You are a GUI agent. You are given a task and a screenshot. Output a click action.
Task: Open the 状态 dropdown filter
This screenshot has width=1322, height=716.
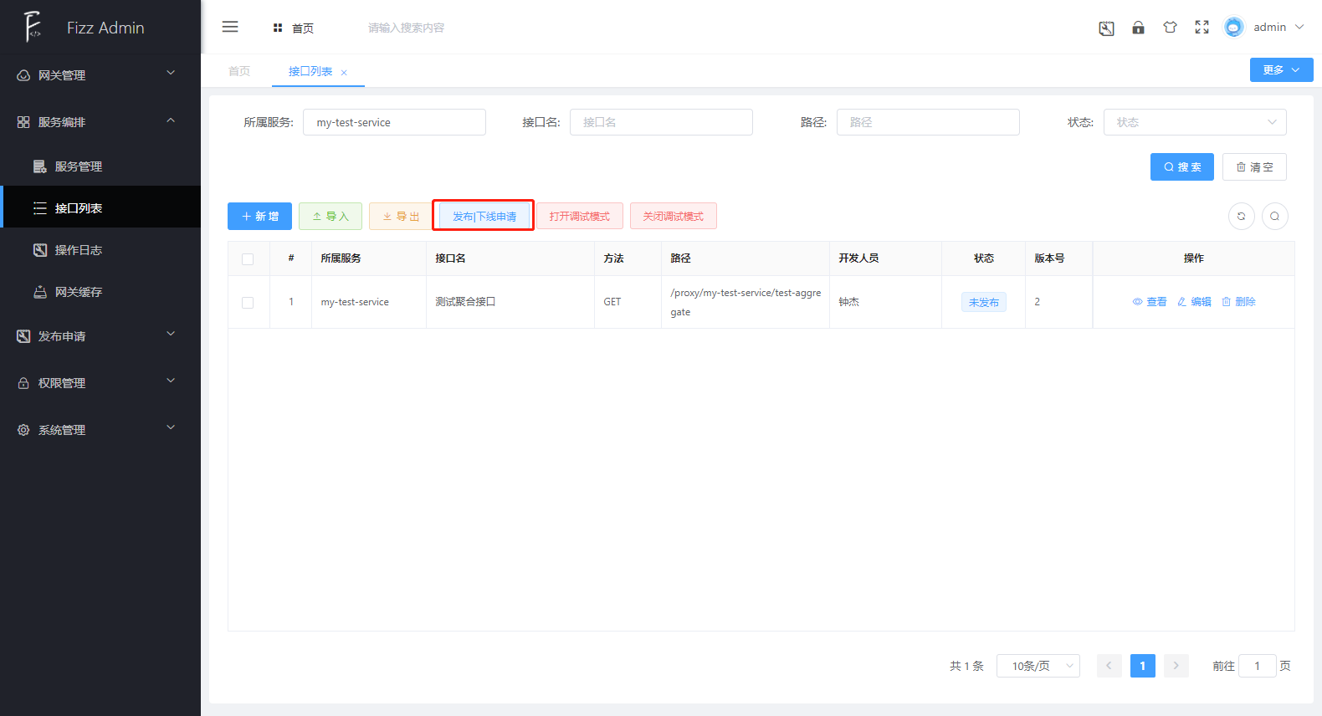pos(1194,122)
